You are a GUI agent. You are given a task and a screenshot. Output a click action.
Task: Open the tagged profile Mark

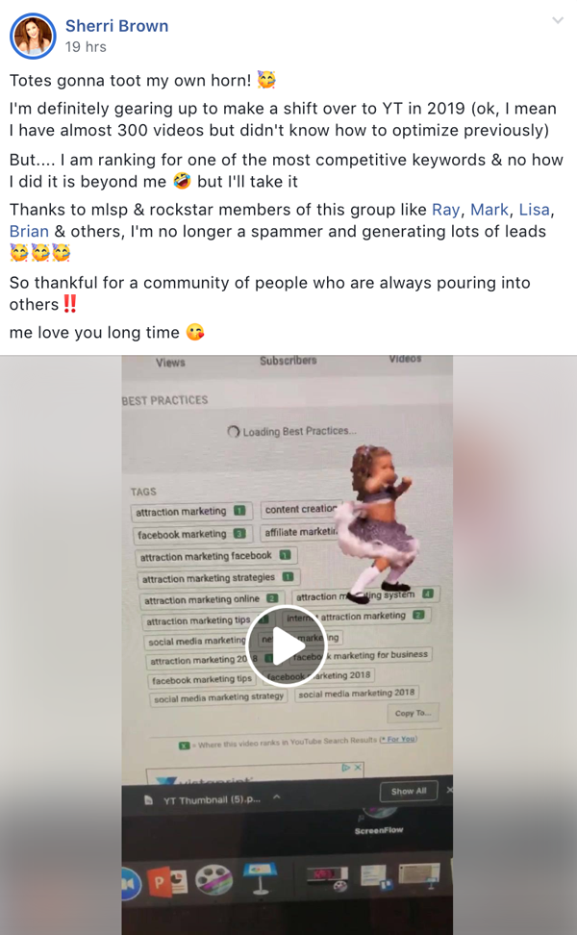click(x=489, y=210)
